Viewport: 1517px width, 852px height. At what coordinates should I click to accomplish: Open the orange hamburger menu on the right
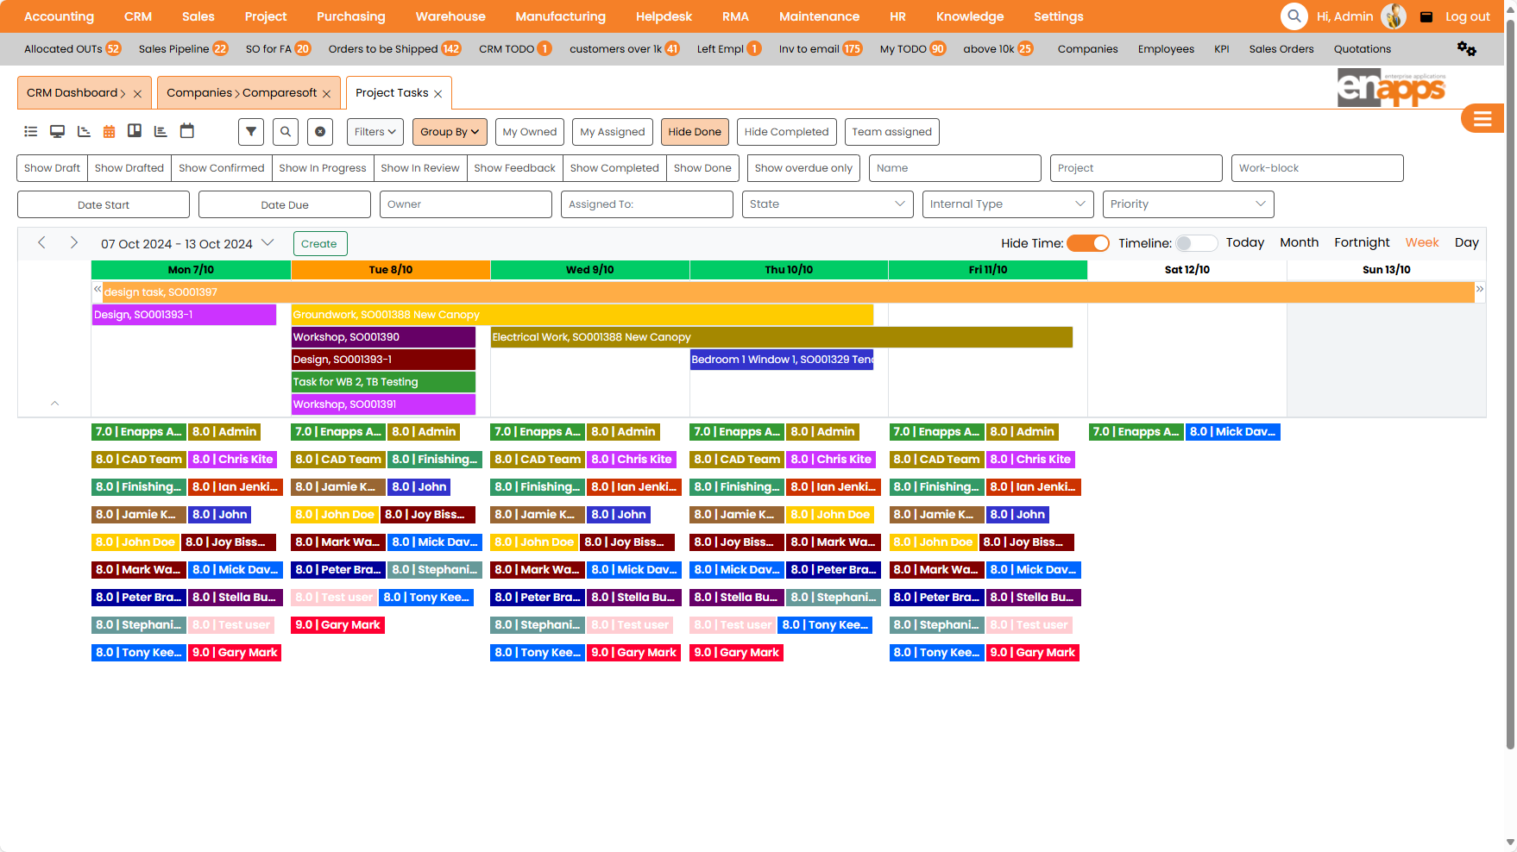tap(1482, 118)
